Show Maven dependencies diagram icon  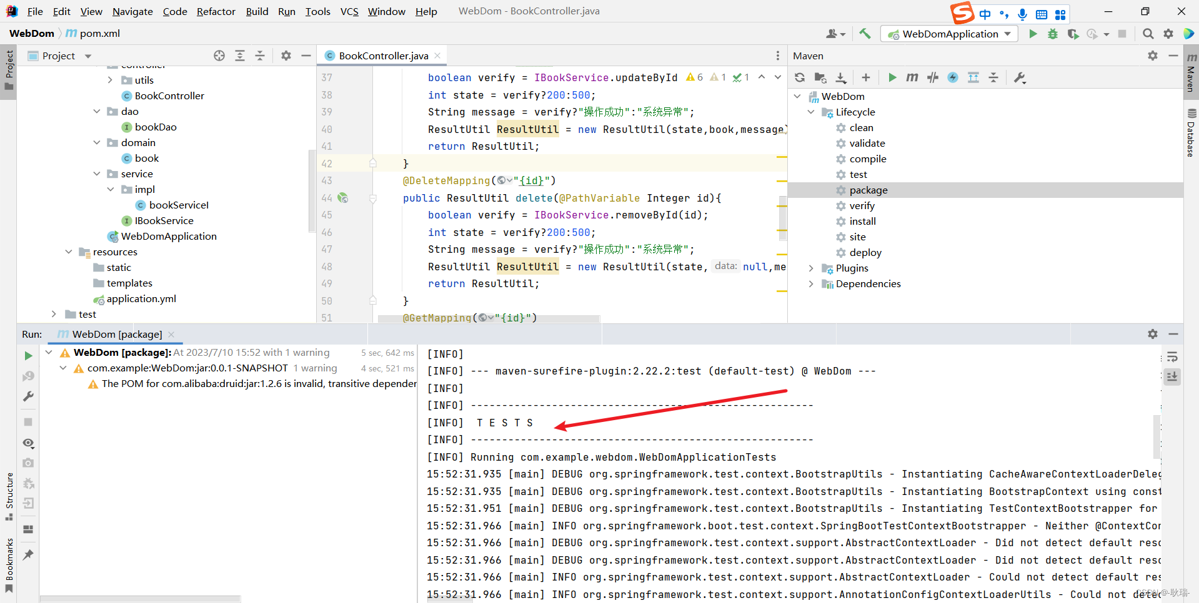point(973,77)
